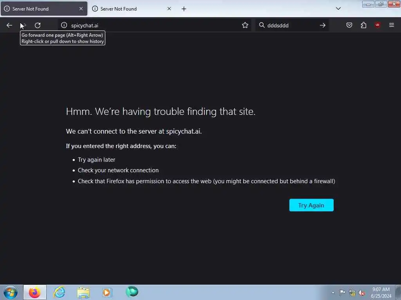Image resolution: width=401 pixels, height=300 pixels.
Task: Click the site information icon in address bar
Action: coord(64,25)
